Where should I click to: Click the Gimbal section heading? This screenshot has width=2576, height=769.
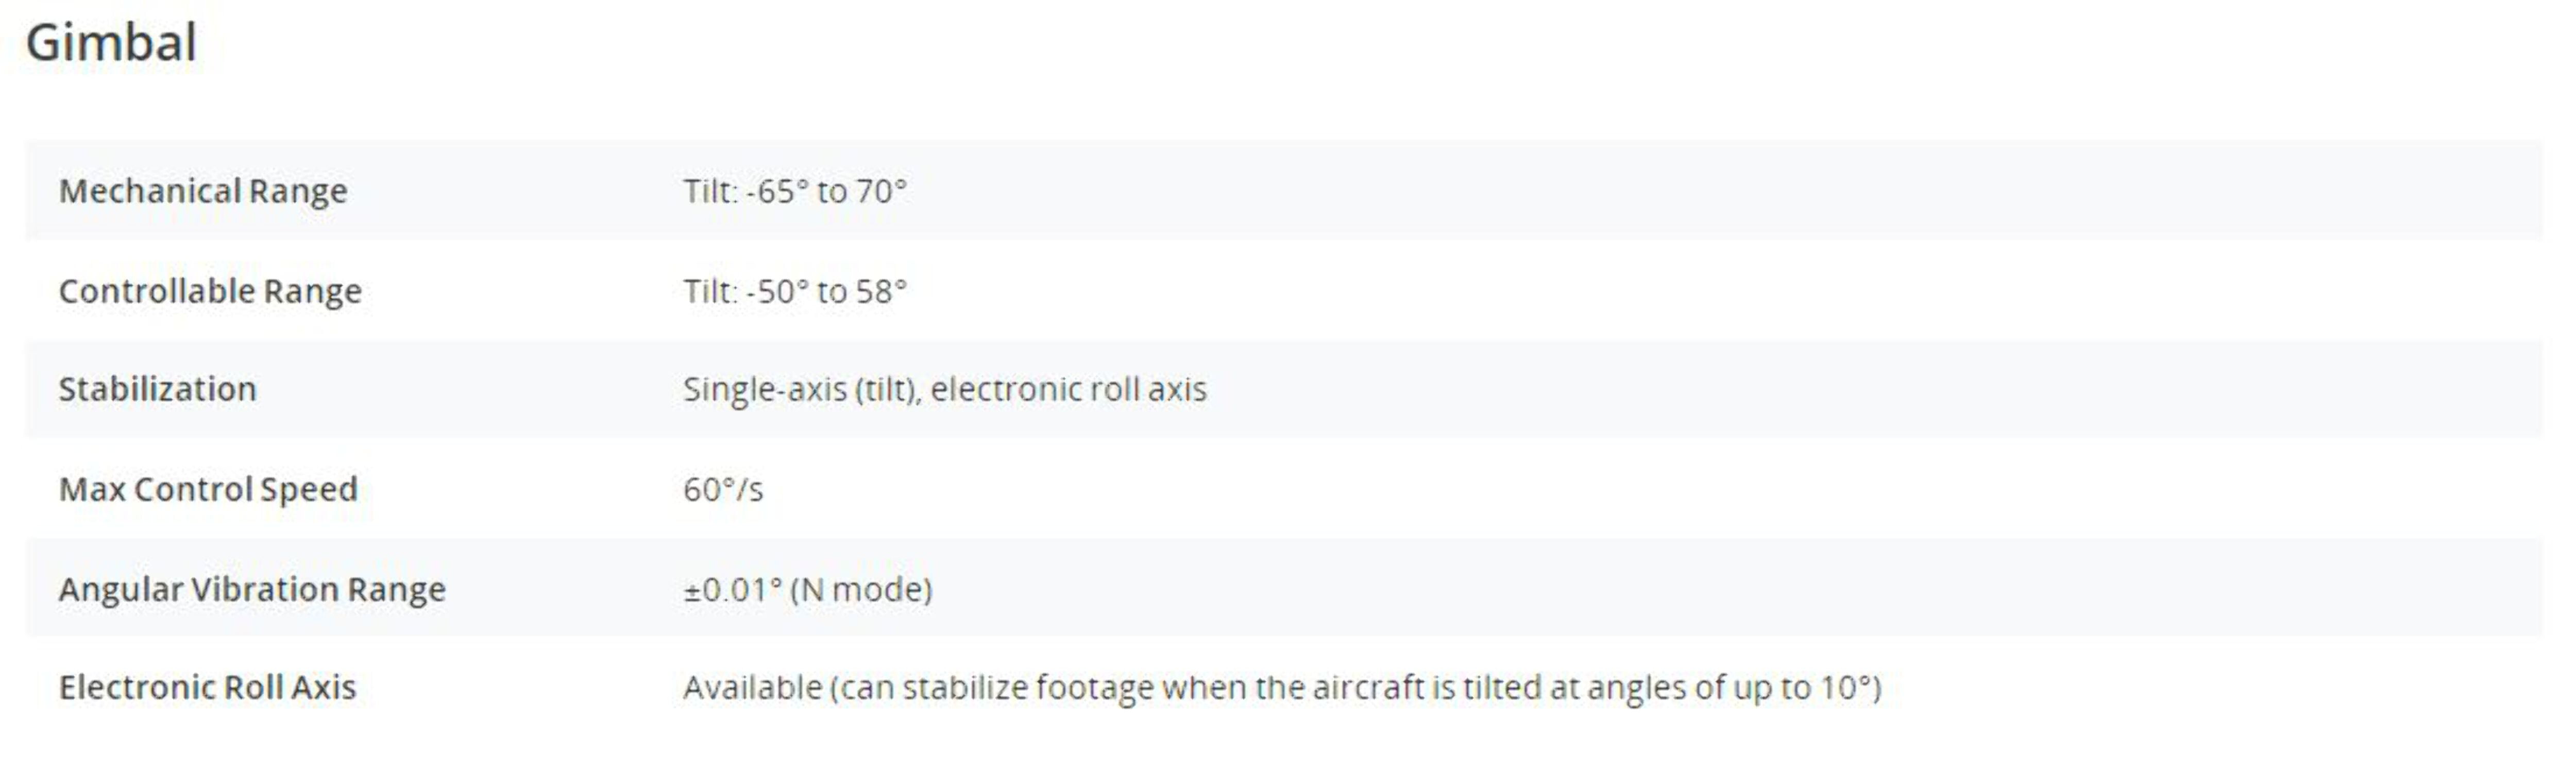coord(111,44)
